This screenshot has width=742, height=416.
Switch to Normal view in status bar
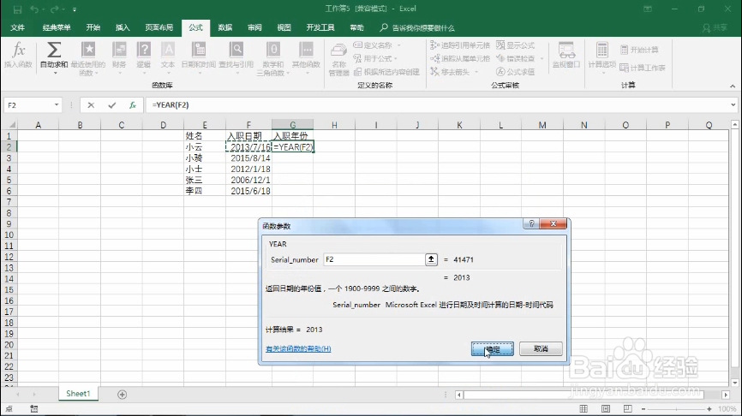[x=583, y=408]
